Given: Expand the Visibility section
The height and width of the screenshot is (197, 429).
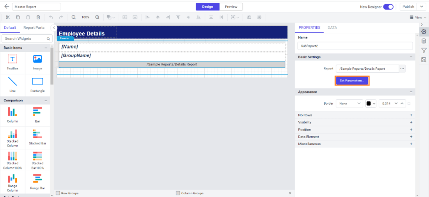Looking at the screenshot, I should [411, 122].
